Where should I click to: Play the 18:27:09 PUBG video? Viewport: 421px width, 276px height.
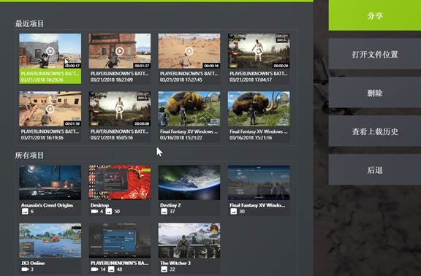click(120, 50)
